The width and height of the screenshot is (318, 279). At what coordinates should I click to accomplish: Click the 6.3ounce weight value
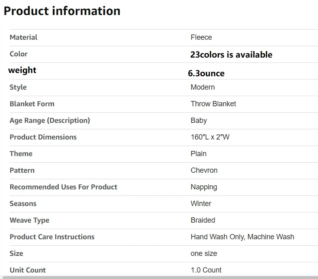point(206,73)
